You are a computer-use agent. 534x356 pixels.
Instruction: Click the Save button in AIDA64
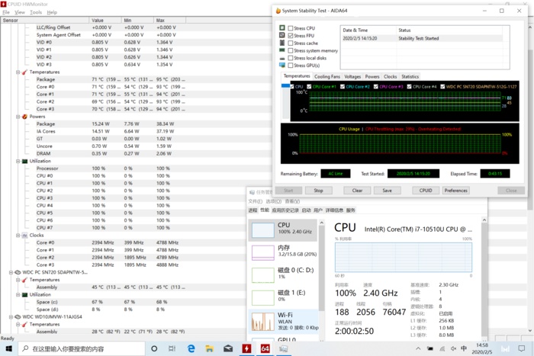coord(388,191)
